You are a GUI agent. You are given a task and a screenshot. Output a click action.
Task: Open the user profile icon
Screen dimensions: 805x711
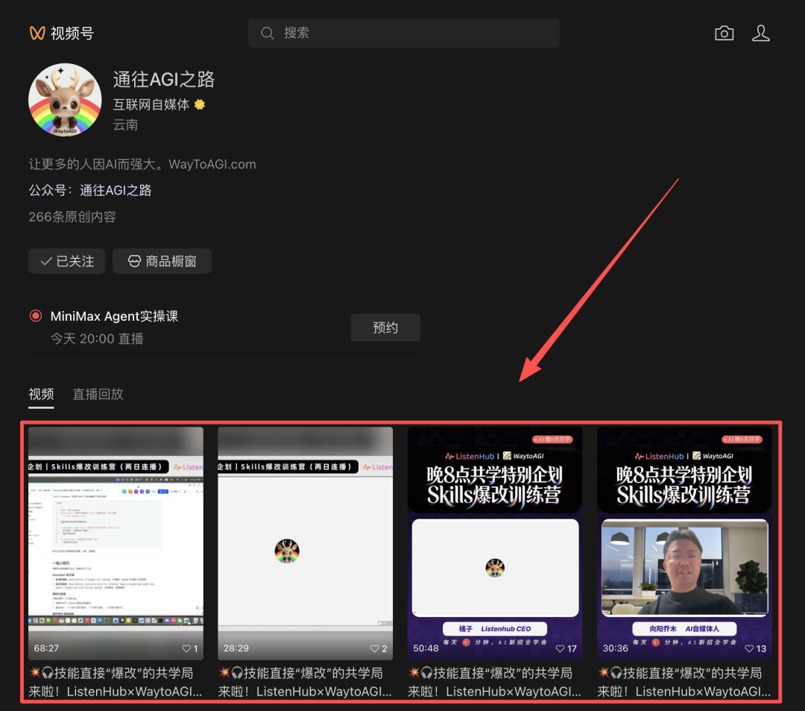coord(760,34)
